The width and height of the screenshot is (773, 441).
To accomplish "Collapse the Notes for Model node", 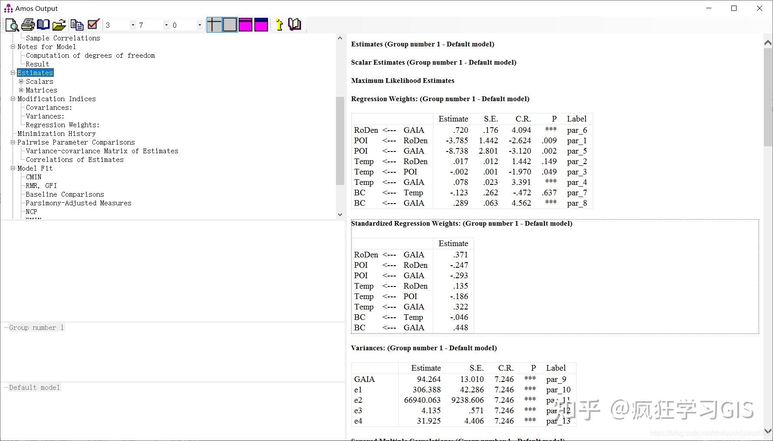I will pyautogui.click(x=13, y=46).
